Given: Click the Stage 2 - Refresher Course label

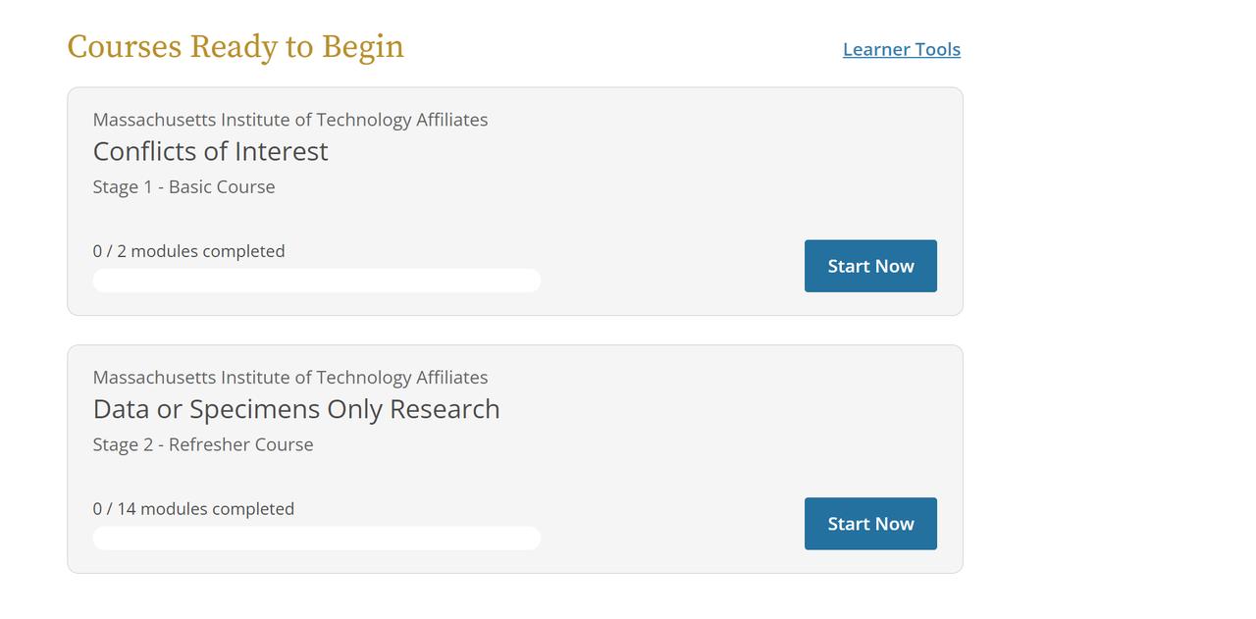Looking at the screenshot, I should coord(203,444).
